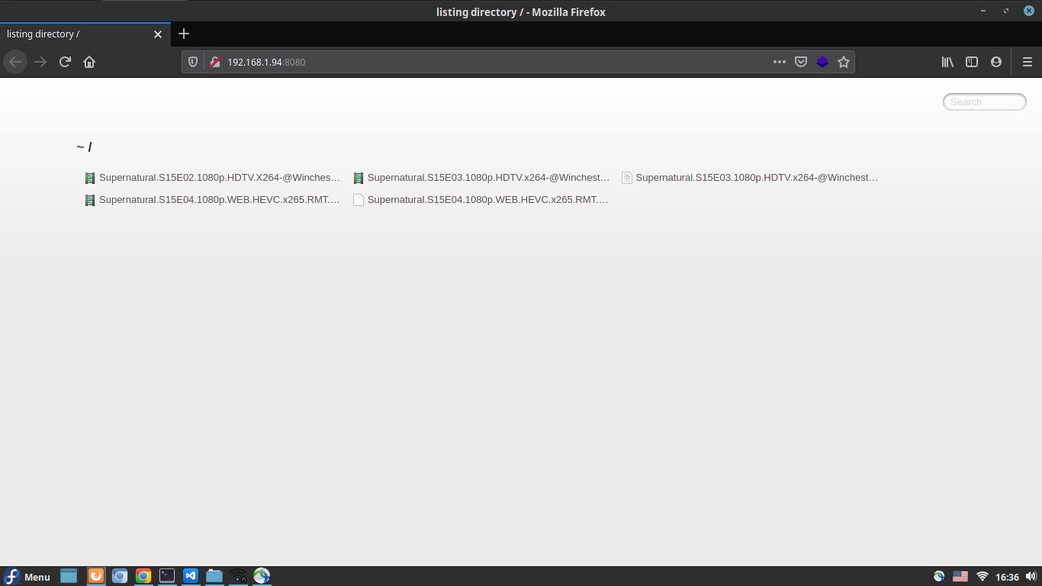Change keyboard layout via US flag

coord(960,576)
